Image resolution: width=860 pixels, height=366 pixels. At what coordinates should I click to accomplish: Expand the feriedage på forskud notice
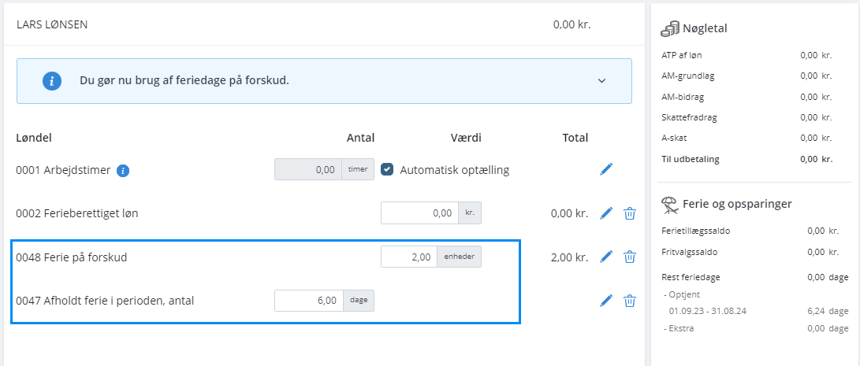(x=601, y=81)
